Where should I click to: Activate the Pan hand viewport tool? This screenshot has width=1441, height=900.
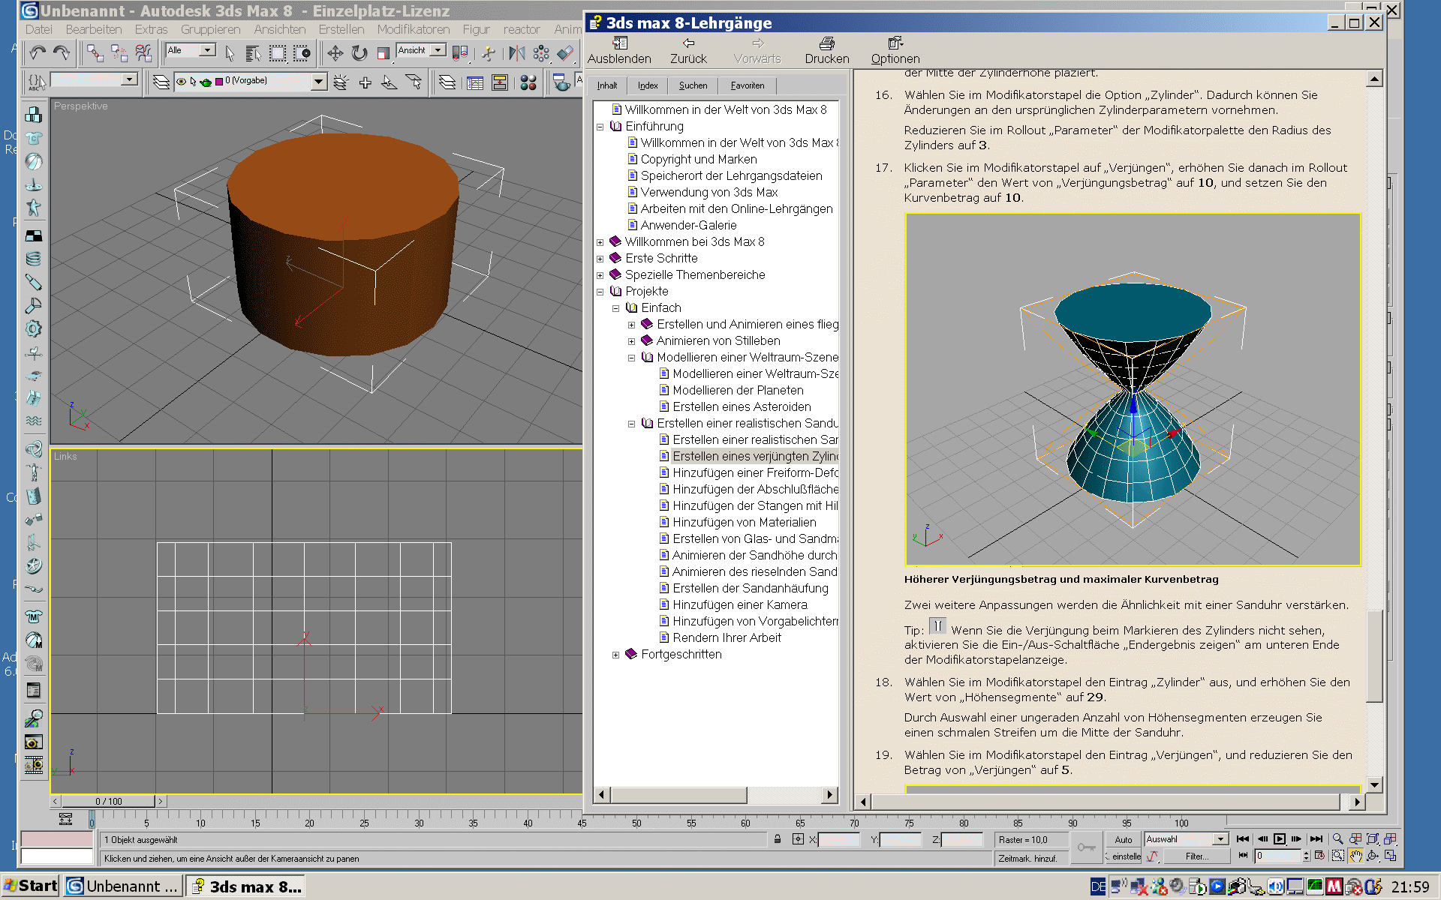tap(1355, 856)
